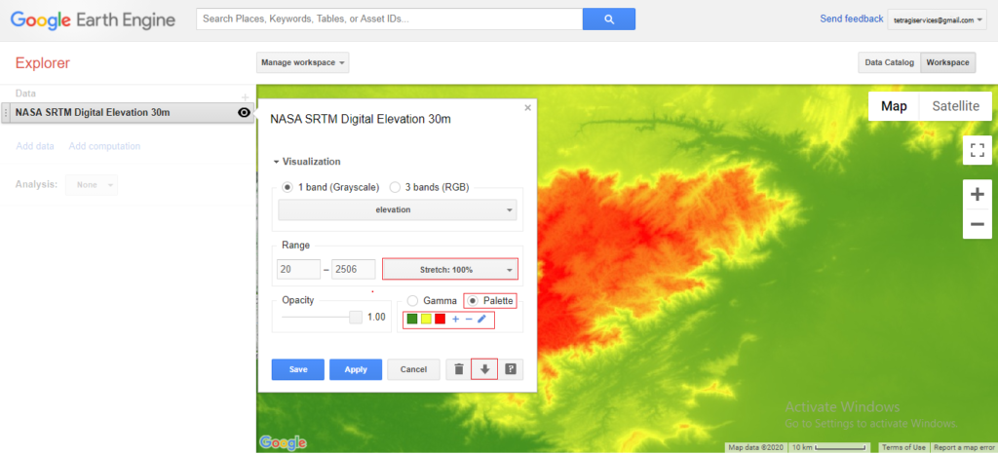998x455 pixels.
Task: Click the Save button
Action: pos(298,369)
